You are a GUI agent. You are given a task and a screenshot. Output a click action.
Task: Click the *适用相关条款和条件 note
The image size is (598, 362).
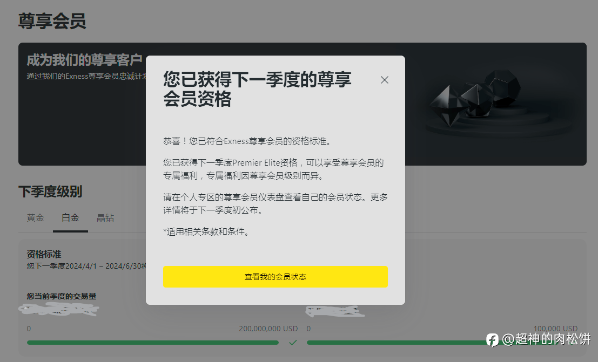pyautogui.click(x=207, y=231)
